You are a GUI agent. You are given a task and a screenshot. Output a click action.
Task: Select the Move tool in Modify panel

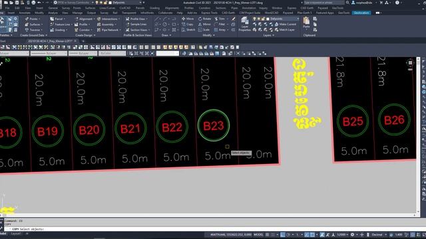click(188, 19)
